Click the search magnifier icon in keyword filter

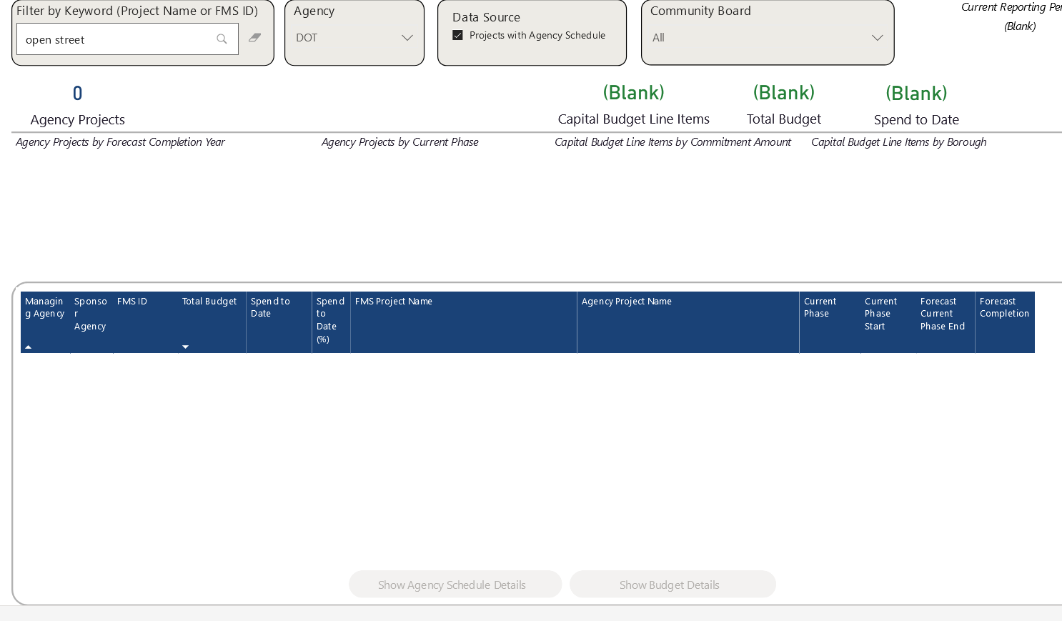coord(222,39)
